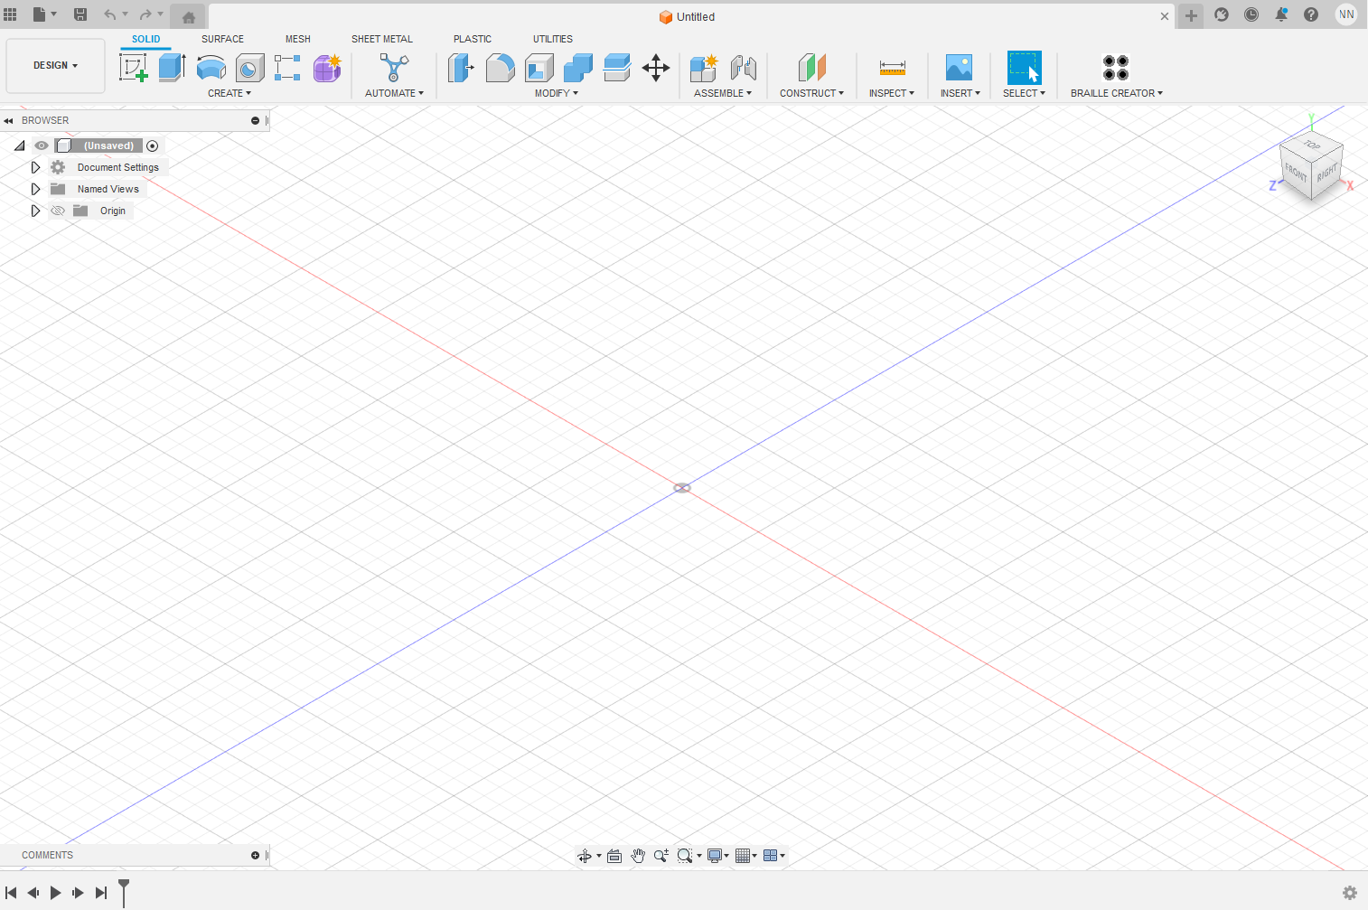Activate the Unsaved component as active component
The height and width of the screenshot is (910, 1368).
(x=153, y=145)
